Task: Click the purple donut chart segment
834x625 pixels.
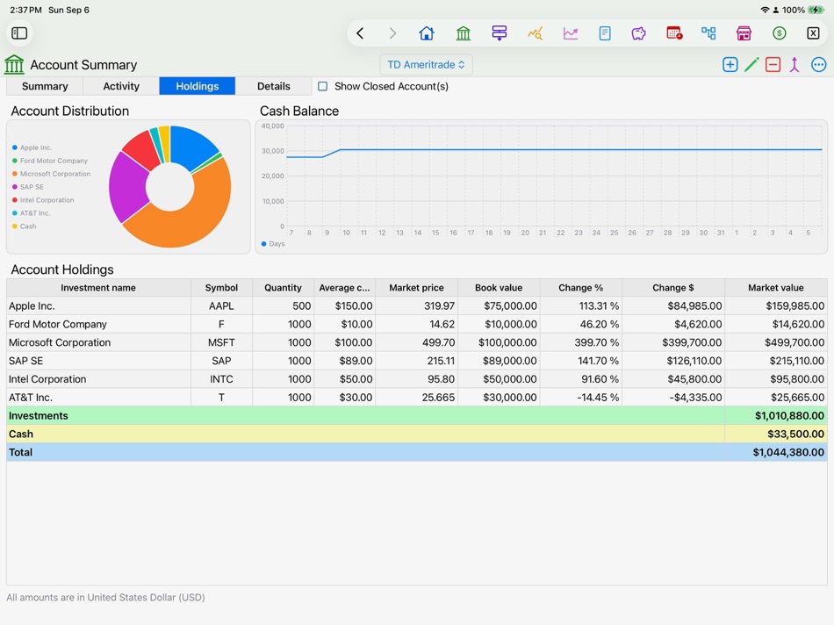Action: (x=127, y=187)
